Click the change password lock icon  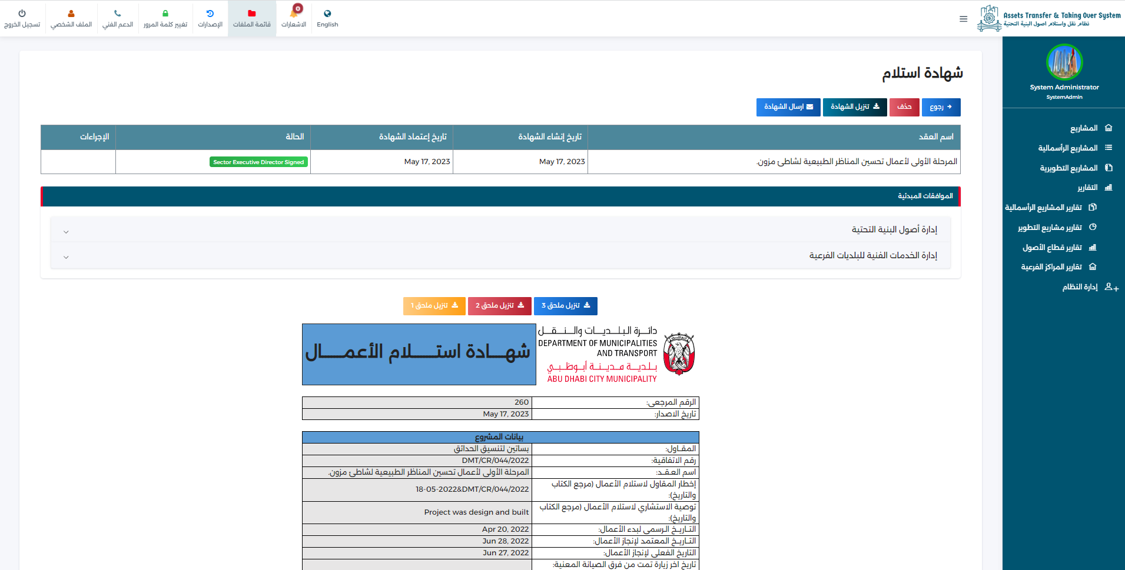165,14
